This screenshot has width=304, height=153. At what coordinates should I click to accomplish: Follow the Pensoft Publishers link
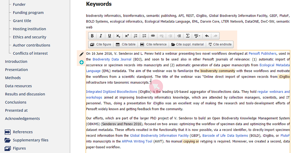coord(263,54)
